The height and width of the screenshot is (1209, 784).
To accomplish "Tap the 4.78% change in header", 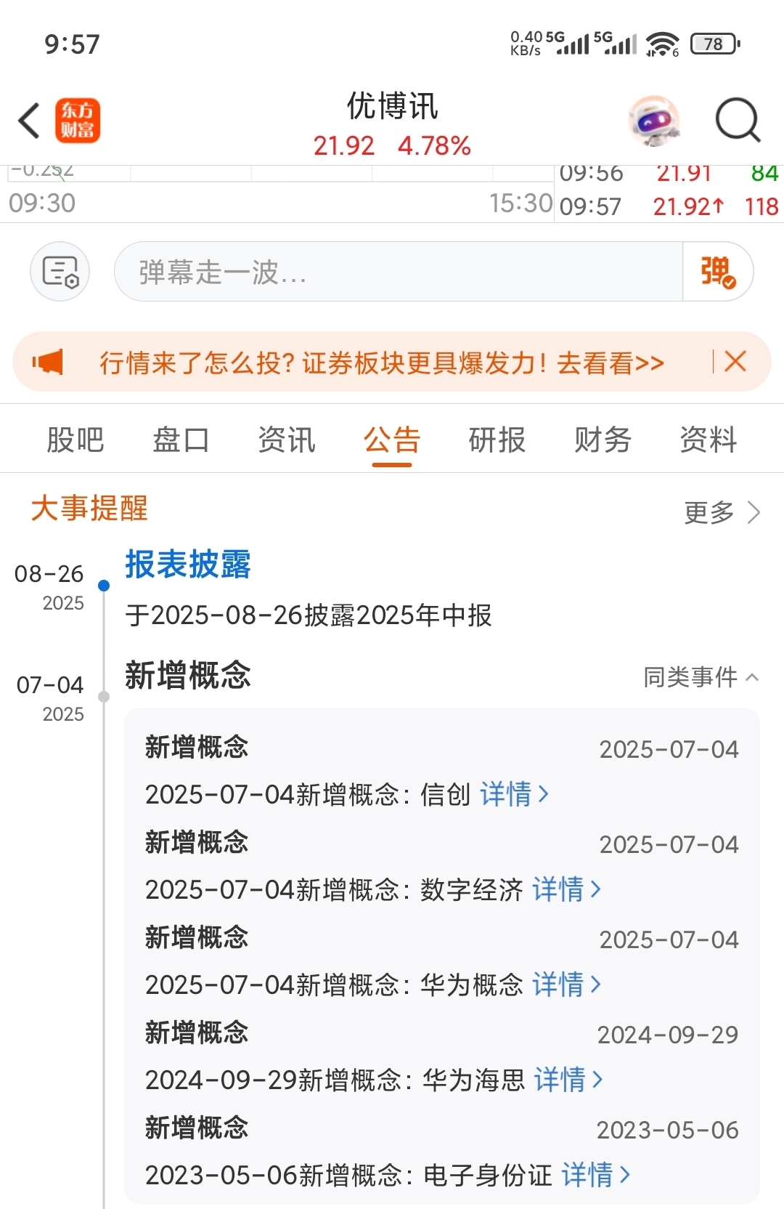I will (x=434, y=146).
